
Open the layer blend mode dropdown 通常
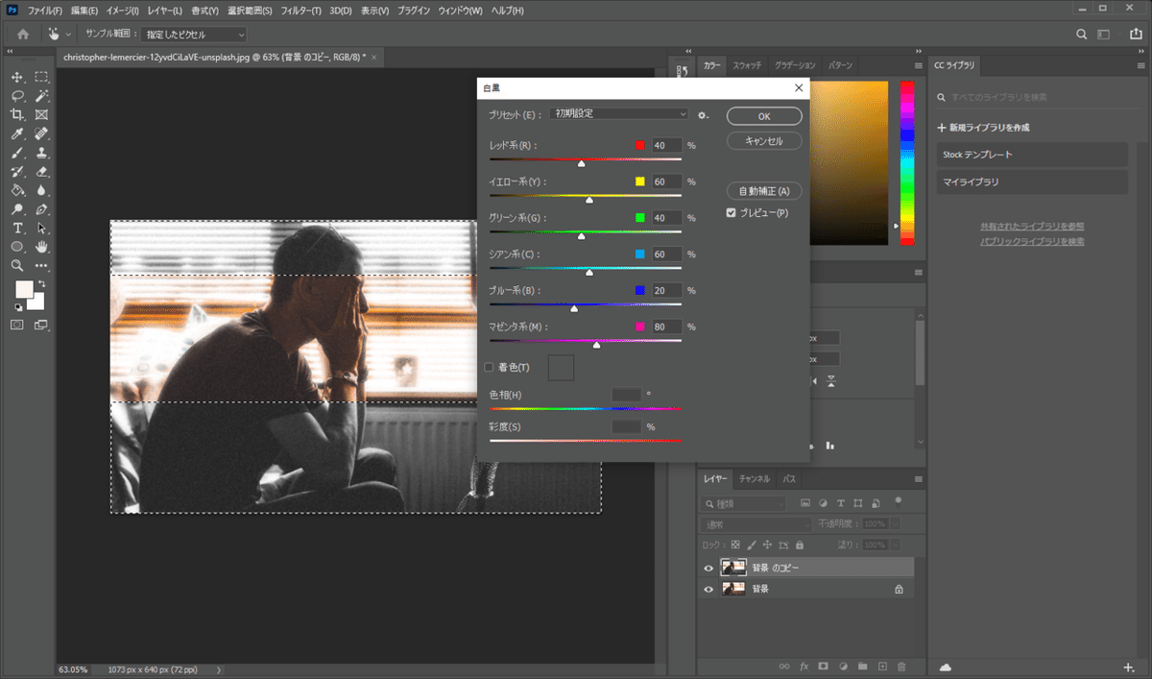[756, 524]
